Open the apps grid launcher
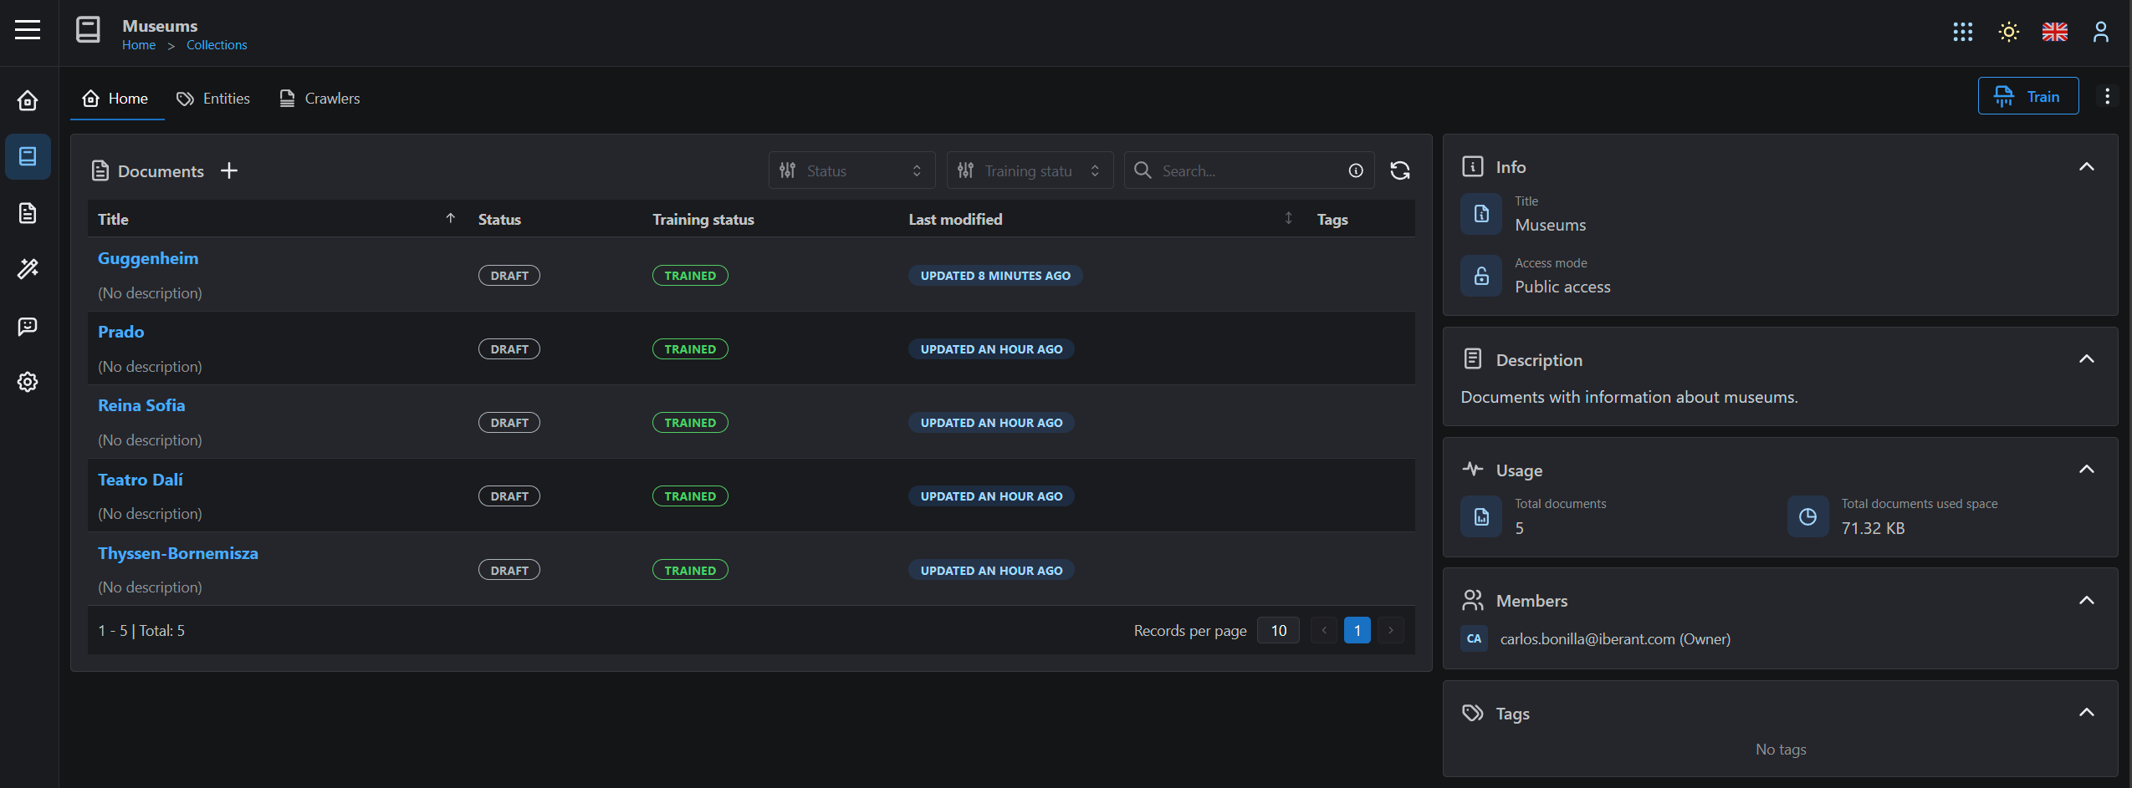The height and width of the screenshot is (788, 2132). [x=1962, y=32]
